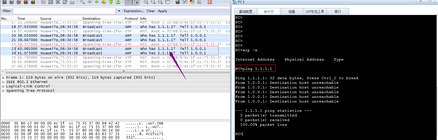
Task: Go back in packet history
Action: (x=90, y=2)
